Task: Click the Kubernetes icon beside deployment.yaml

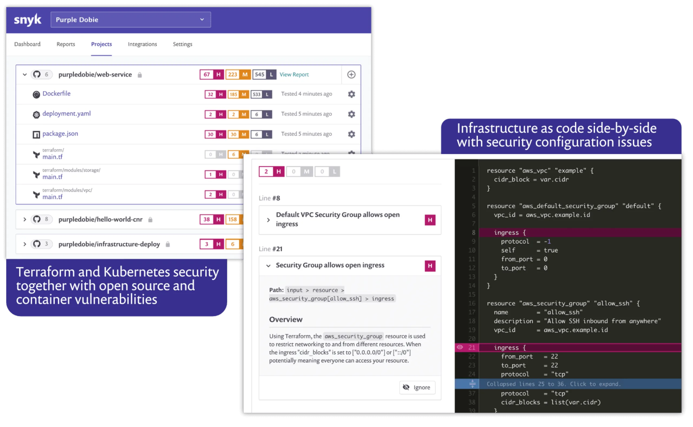Action: pyautogui.click(x=36, y=114)
